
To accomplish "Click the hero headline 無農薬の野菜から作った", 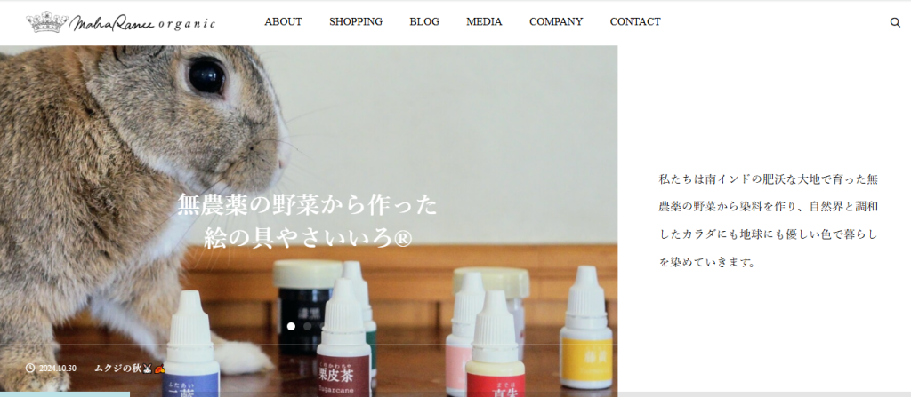I will pos(307,205).
